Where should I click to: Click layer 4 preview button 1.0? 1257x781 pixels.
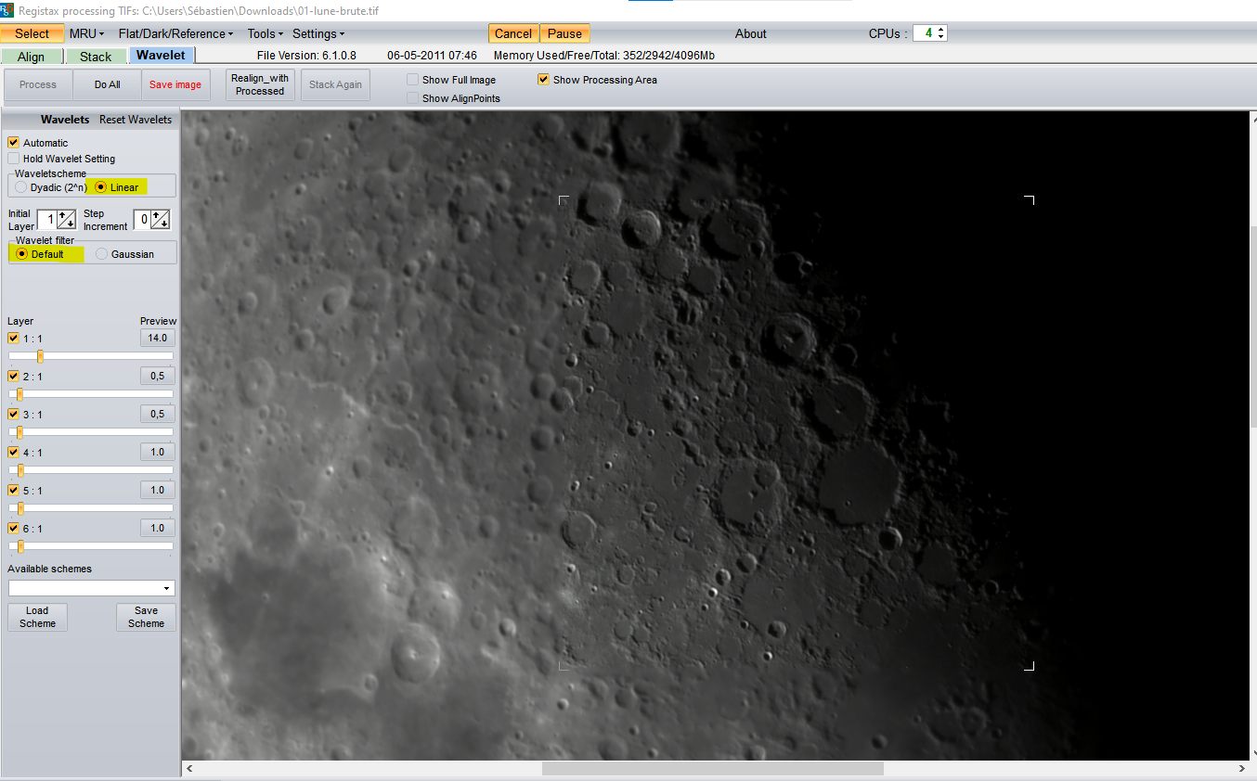(158, 452)
